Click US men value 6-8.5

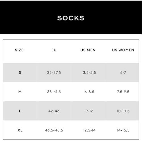[x=89, y=92]
